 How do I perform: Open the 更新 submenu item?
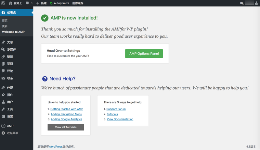[x=5, y=26]
